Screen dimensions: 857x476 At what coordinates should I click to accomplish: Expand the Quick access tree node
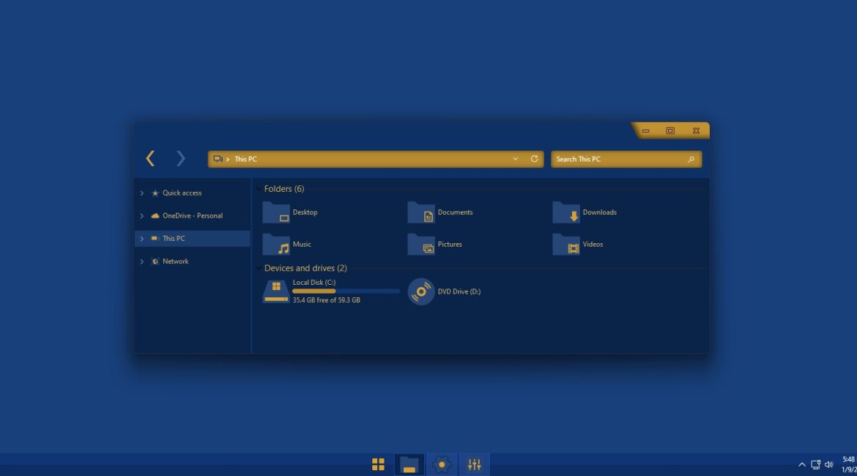pos(142,193)
